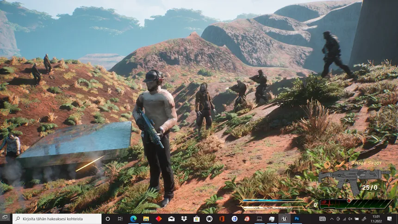Image resolution: width=398 pixels, height=224 pixels.
Task: Launch Microsoft Office from the taskbar
Action: 222,218
